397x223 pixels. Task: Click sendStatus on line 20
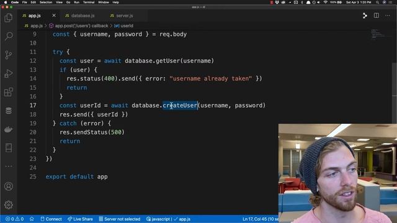pyautogui.click(x=91, y=132)
